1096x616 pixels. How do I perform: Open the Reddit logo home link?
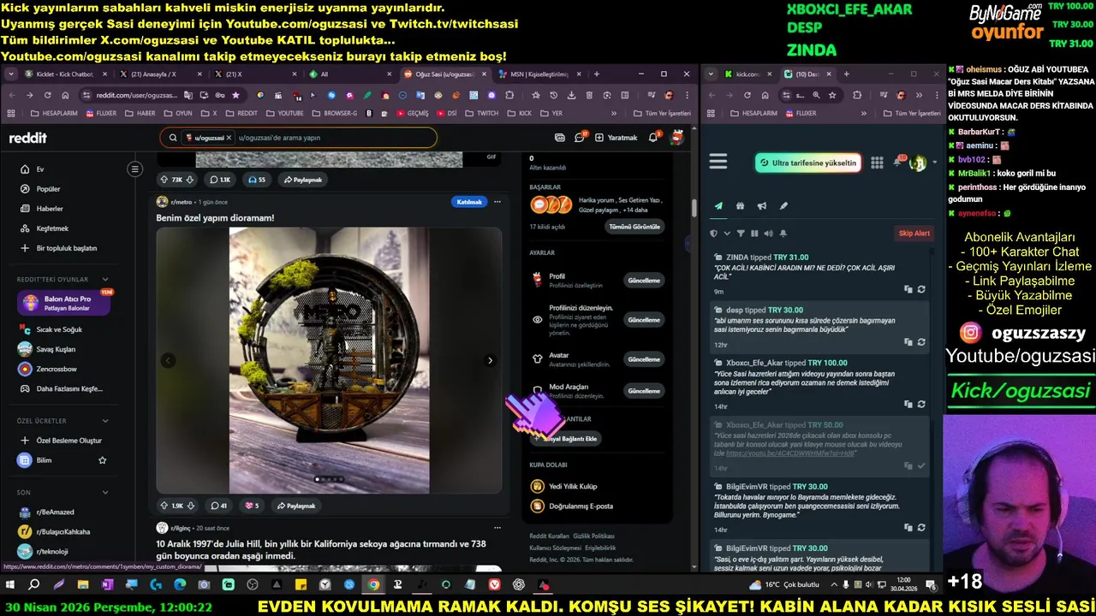28,138
